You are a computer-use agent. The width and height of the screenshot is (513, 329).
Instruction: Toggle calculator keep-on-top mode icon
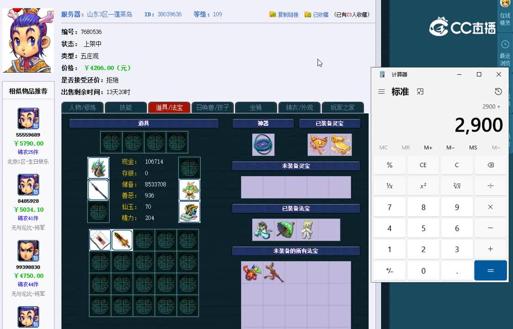pyautogui.click(x=420, y=91)
